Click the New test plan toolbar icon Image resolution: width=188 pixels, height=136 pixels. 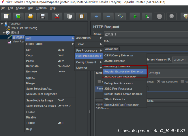point(6,16)
